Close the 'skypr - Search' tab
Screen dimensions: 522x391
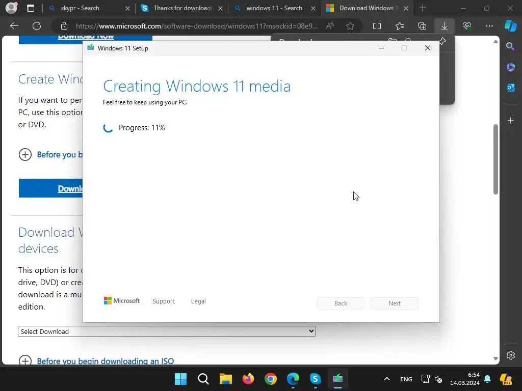point(127,8)
